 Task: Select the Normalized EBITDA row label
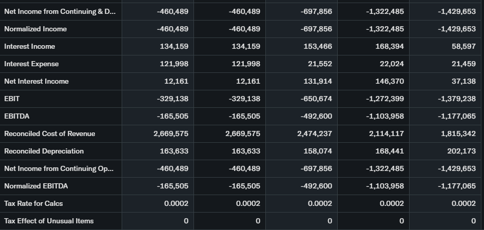coord(36,186)
